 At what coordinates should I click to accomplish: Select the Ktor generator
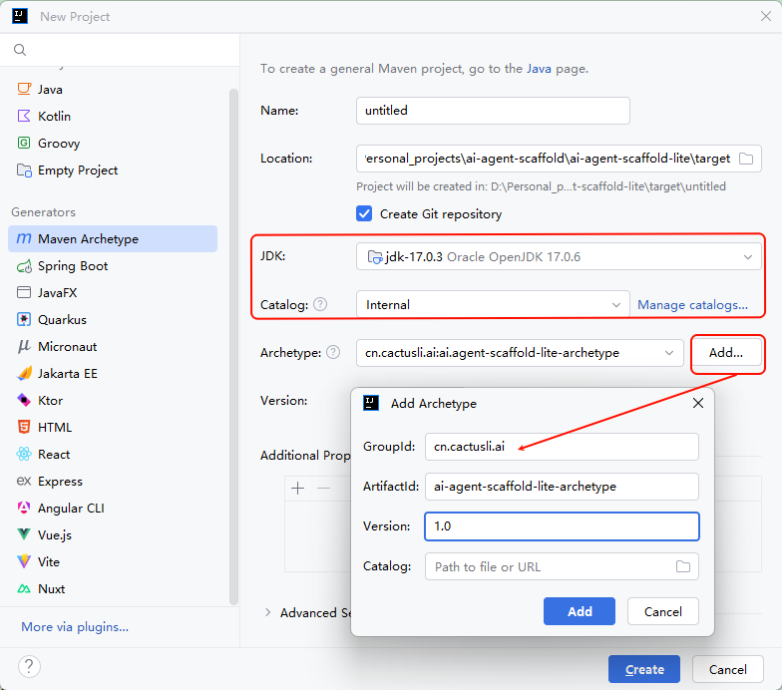point(113,401)
